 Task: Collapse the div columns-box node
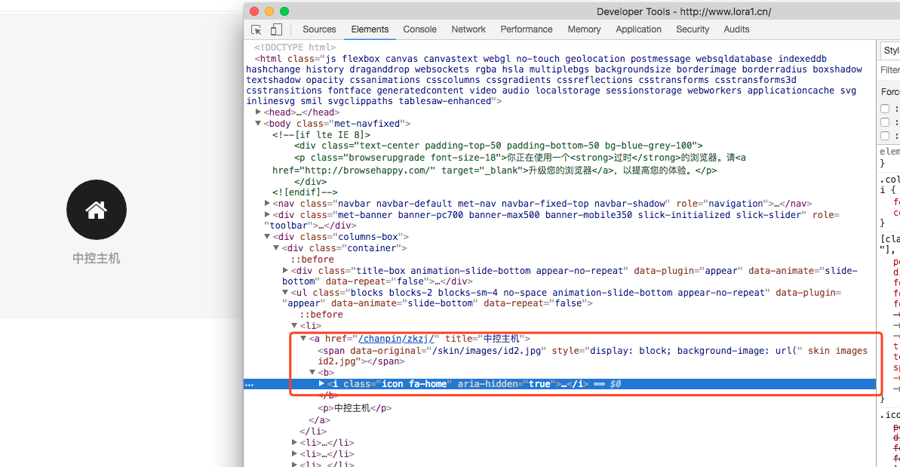coord(268,236)
